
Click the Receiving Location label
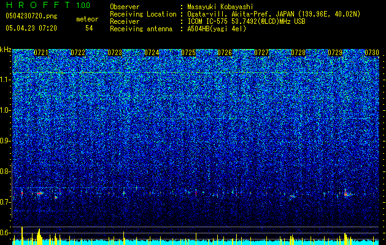click(143, 14)
